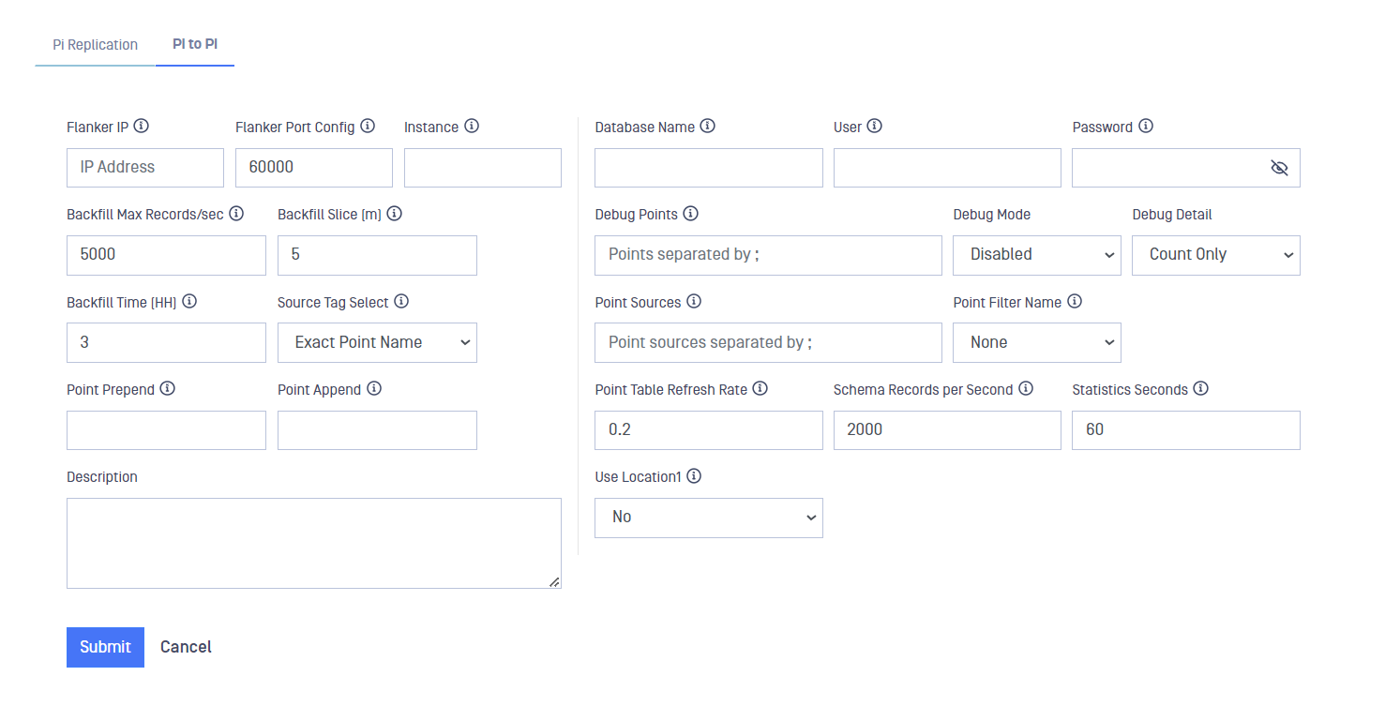Viewport: 1385px width, 706px height.
Task: Click the Point Append field
Action: (x=377, y=430)
